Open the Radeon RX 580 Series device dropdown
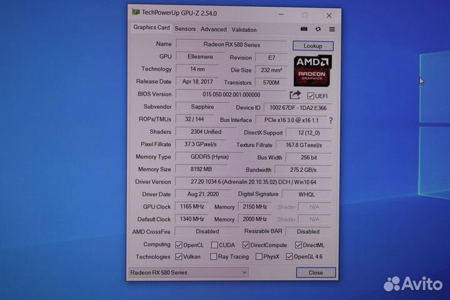450x300 pixels. (189, 272)
